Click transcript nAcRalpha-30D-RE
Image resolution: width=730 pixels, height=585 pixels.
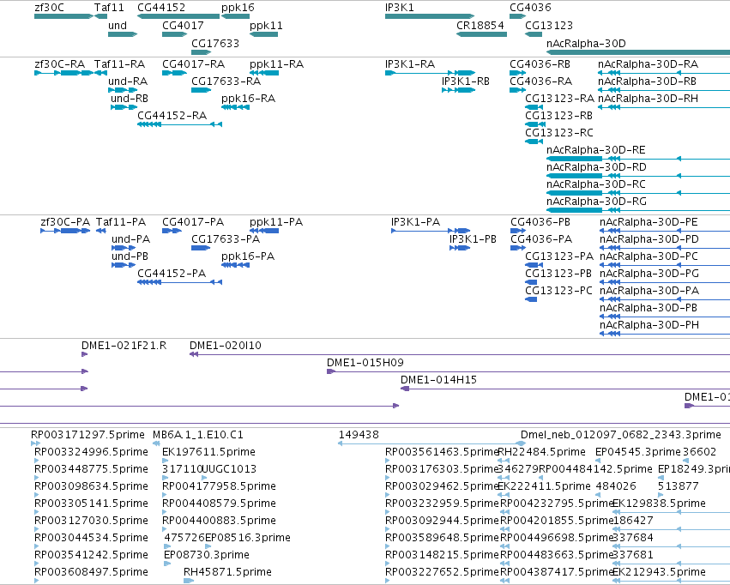pyautogui.click(x=638, y=159)
